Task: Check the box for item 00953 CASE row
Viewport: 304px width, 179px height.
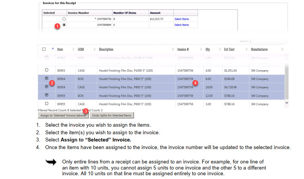Action: (x=46, y=70)
